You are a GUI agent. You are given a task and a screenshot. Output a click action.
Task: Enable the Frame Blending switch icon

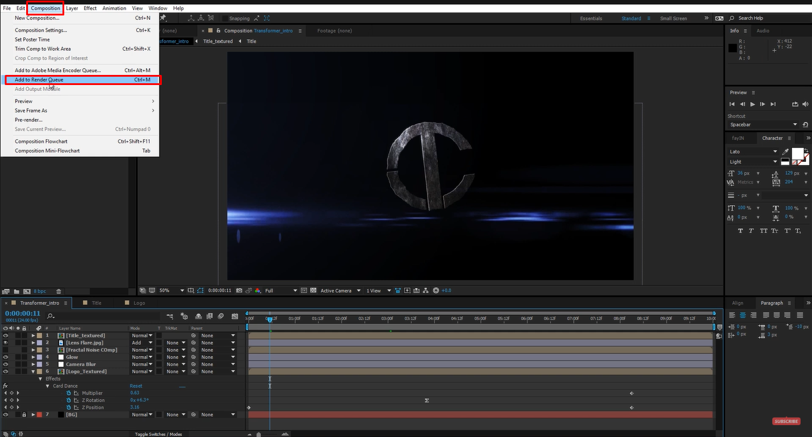(x=209, y=316)
